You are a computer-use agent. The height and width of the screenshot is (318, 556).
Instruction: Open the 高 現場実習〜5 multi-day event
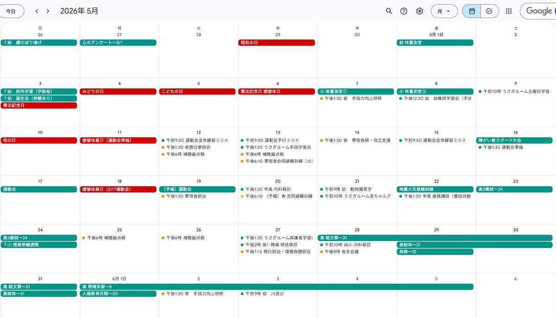pyautogui.click(x=277, y=287)
